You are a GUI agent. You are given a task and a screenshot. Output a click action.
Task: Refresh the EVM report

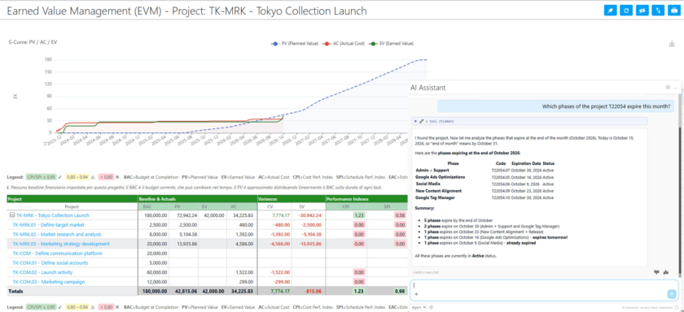coord(626,11)
